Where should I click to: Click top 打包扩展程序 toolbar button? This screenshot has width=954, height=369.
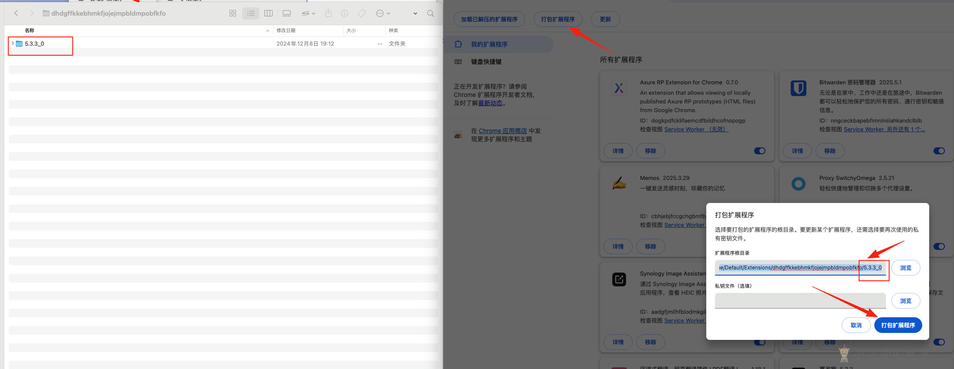558,19
